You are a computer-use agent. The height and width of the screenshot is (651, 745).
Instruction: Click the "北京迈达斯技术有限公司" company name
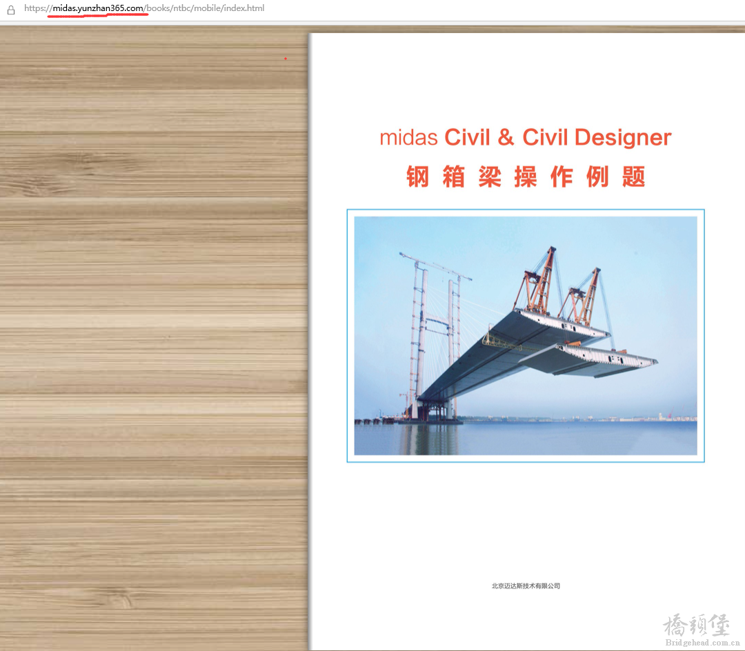(526, 586)
